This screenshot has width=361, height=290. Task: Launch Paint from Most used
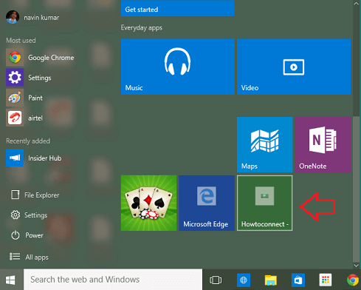pos(24,98)
